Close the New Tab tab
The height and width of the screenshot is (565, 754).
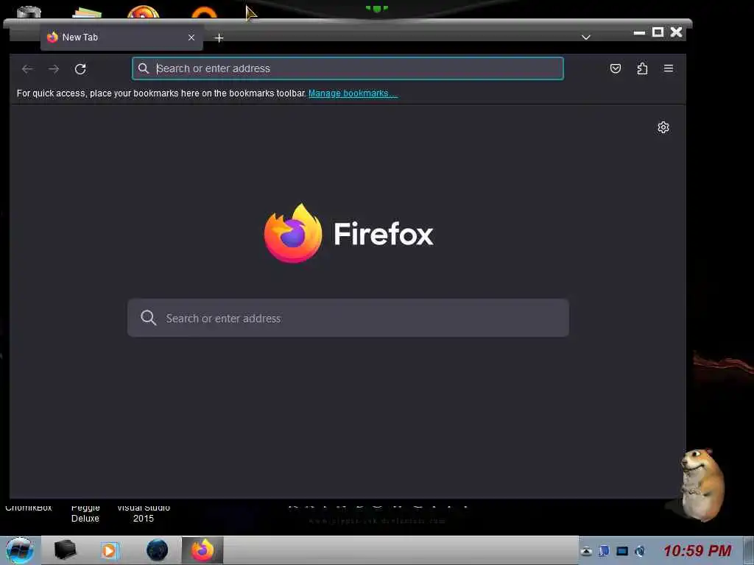(x=191, y=37)
